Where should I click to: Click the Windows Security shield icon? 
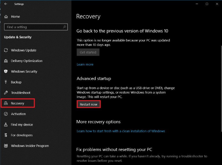click(6, 71)
